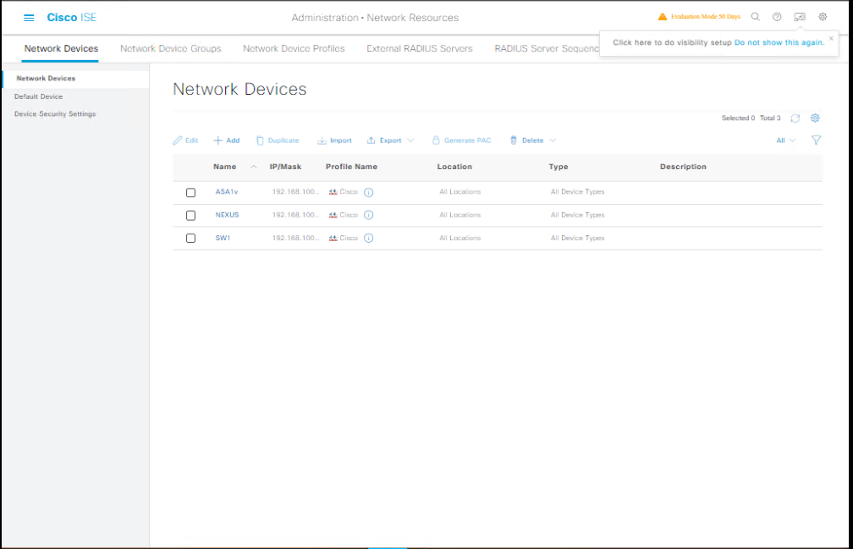The width and height of the screenshot is (853, 549).
Task: Click the Import button
Action: pyautogui.click(x=334, y=140)
